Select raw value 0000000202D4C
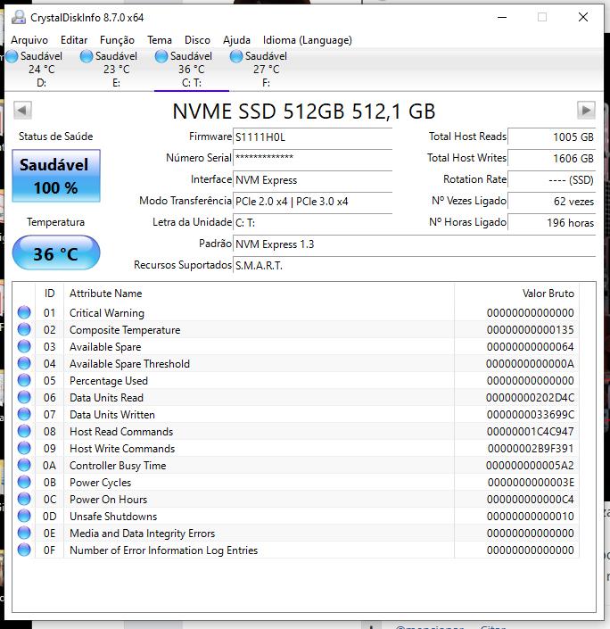 point(531,398)
